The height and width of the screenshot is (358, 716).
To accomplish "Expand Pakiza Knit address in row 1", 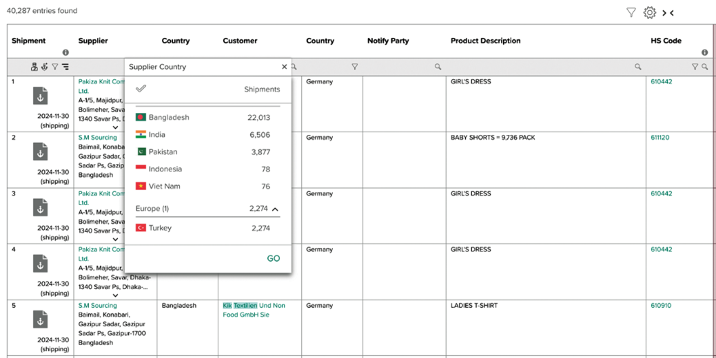I will coord(115,127).
